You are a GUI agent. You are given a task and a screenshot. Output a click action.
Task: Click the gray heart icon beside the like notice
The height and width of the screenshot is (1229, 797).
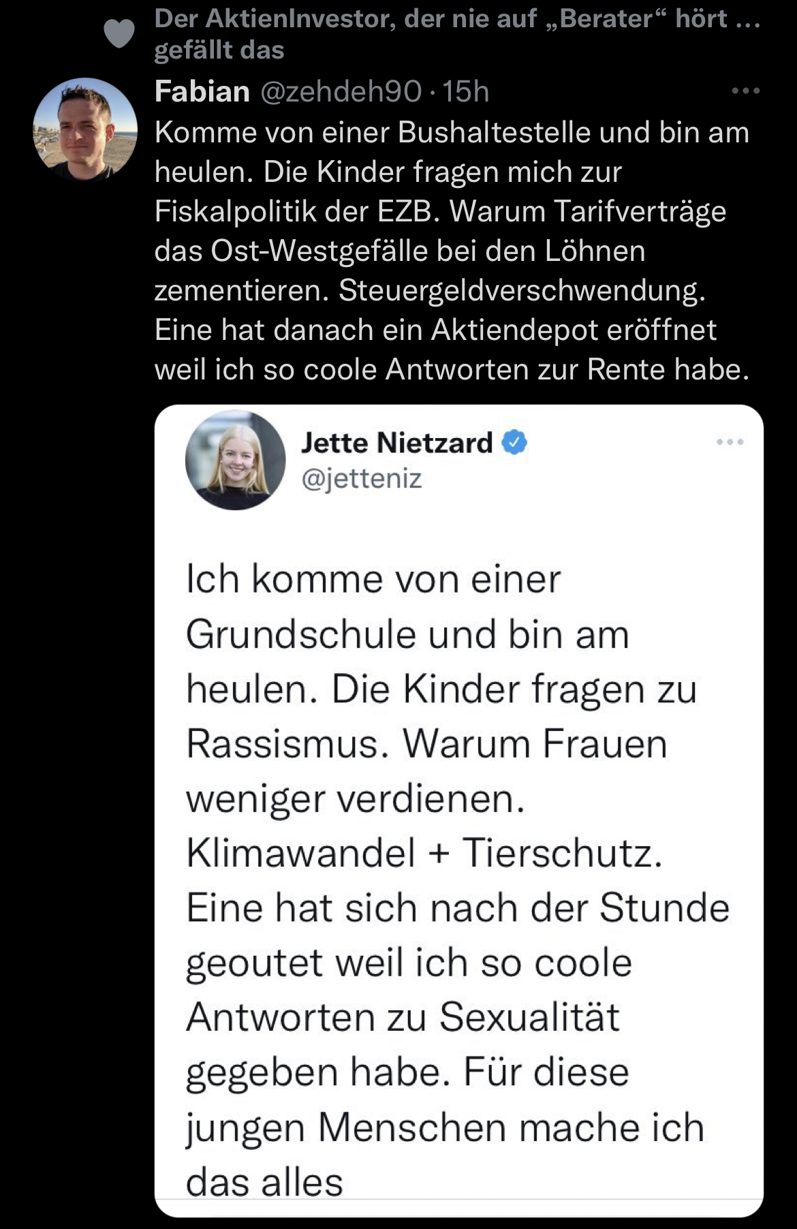pyautogui.click(x=119, y=33)
